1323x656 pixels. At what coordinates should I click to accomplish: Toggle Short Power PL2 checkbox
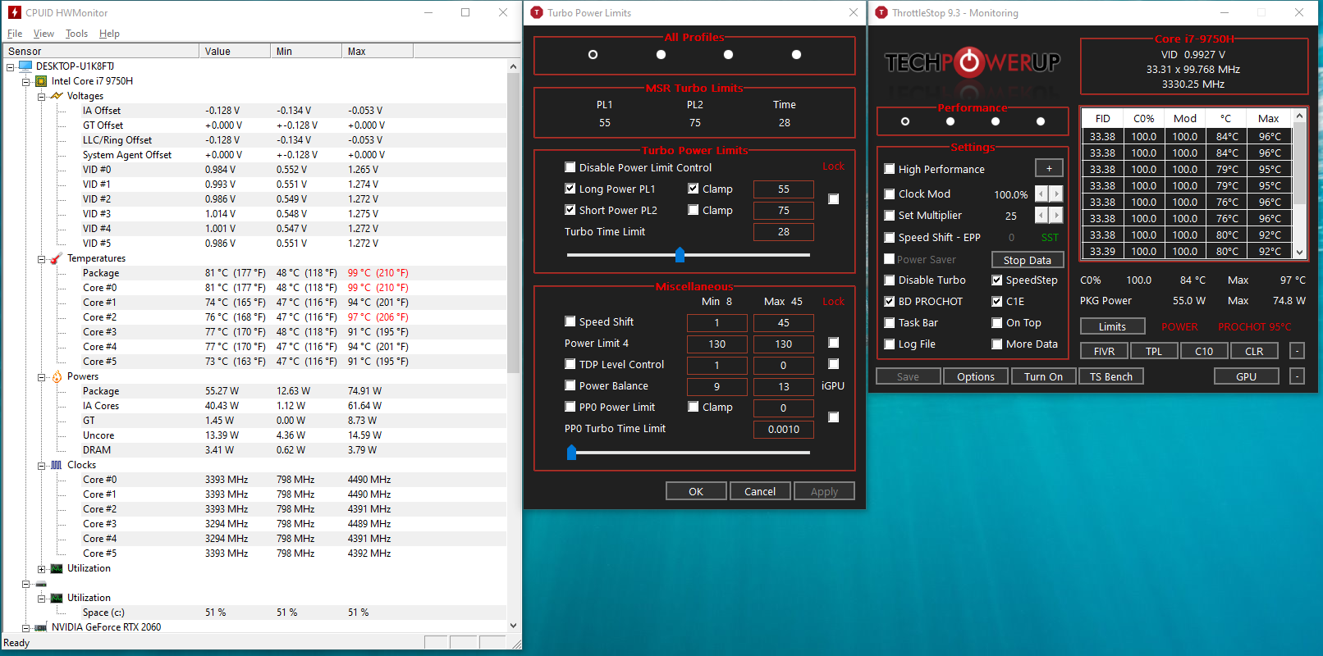(570, 210)
